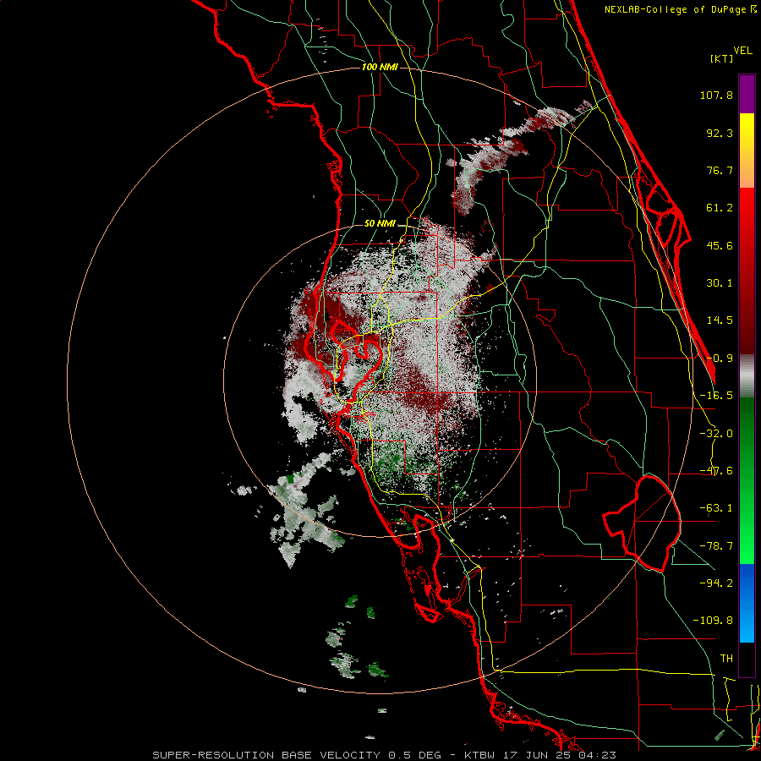Image resolution: width=761 pixels, height=761 pixels.
Task: Click the 50 NMI range ring label
Action: pyautogui.click(x=380, y=224)
